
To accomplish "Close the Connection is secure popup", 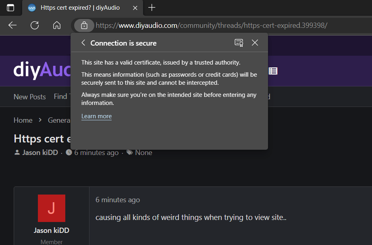I will [255, 43].
